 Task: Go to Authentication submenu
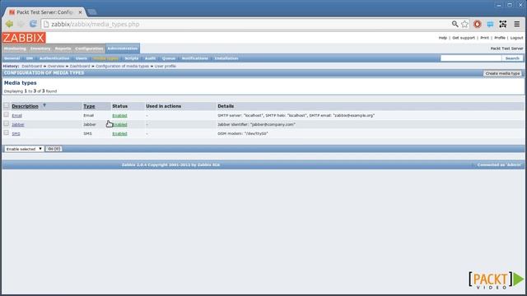click(x=54, y=58)
